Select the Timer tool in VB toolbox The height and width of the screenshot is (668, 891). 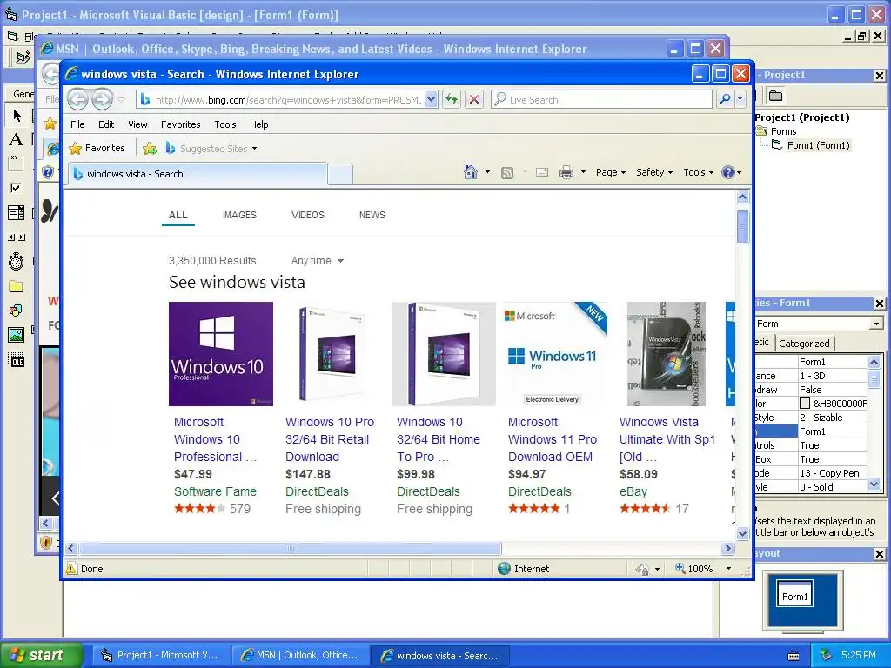tap(17, 261)
